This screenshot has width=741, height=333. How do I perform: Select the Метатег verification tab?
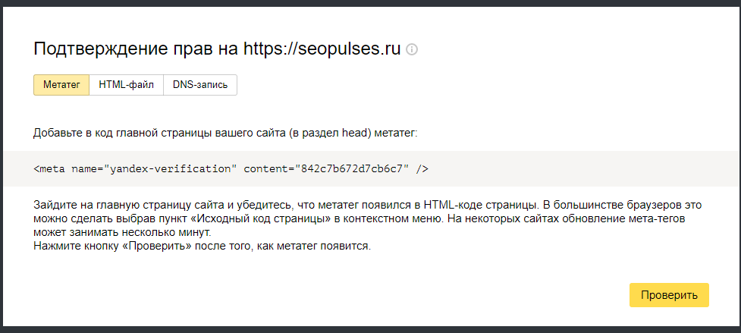point(61,85)
